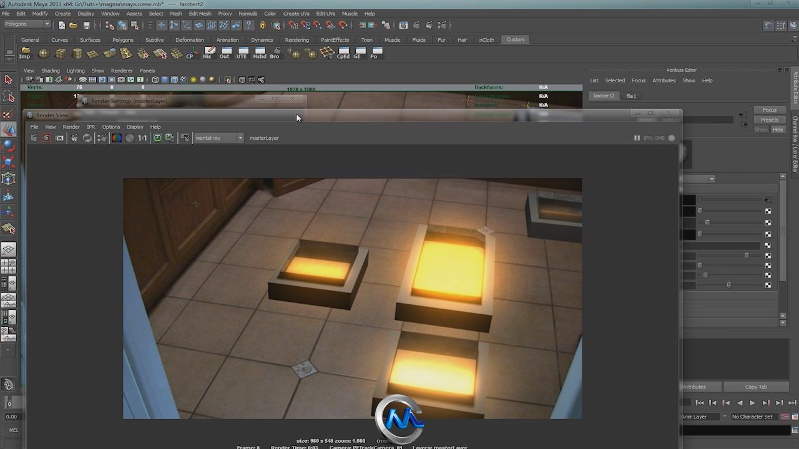Click the polygon cylinder shelf icon
Image resolution: width=799 pixels, height=449 pixels.
click(x=77, y=53)
